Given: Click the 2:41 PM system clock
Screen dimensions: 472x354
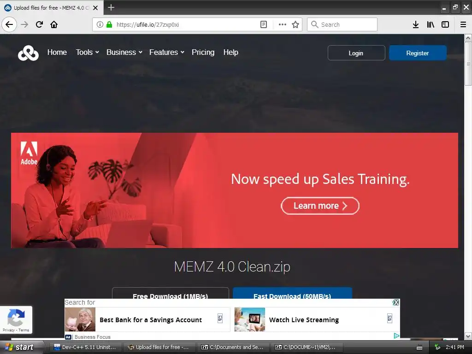Looking at the screenshot, I should pos(454,348).
